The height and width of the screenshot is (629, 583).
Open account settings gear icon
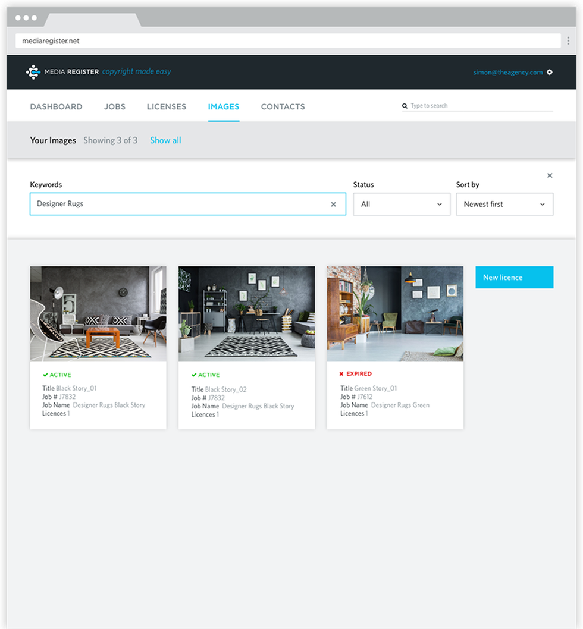[x=550, y=73]
